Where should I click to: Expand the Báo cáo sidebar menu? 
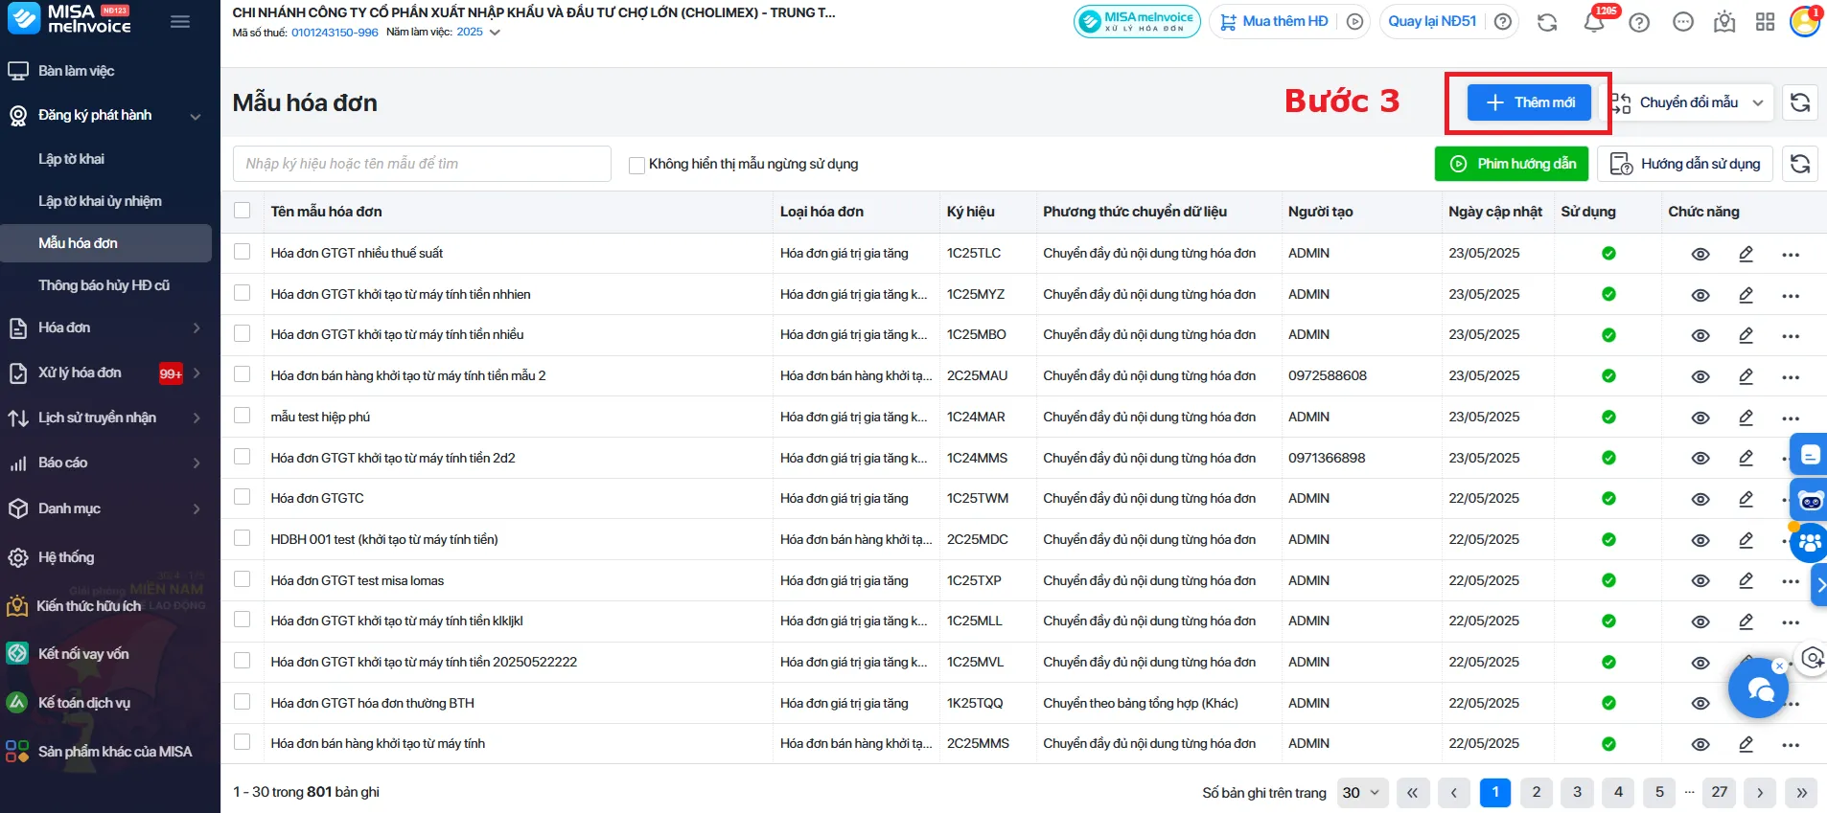[x=105, y=463]
